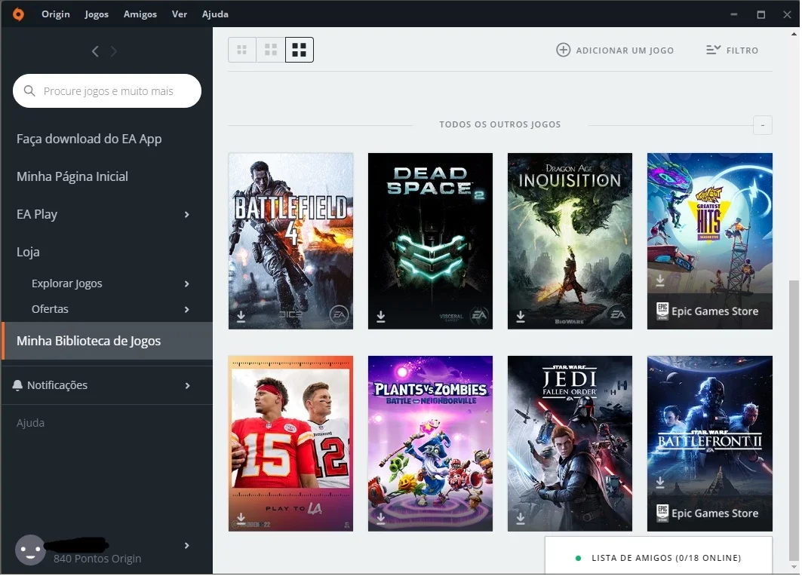Open the Filtro filter icon
The width and height of the screenshot is (802, 576).
pos(714,50)
